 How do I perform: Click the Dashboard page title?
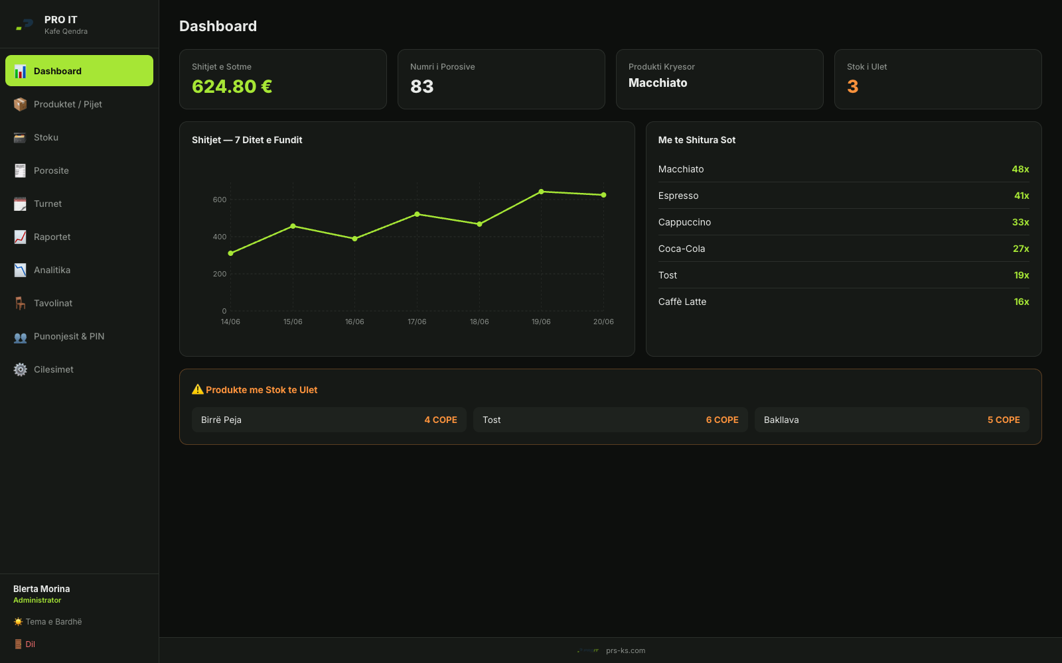(218, 26)
